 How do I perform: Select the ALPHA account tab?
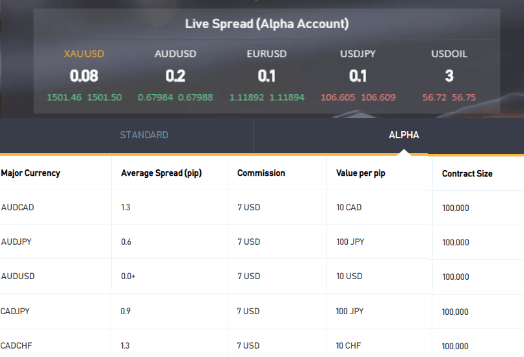click(404, 135)
